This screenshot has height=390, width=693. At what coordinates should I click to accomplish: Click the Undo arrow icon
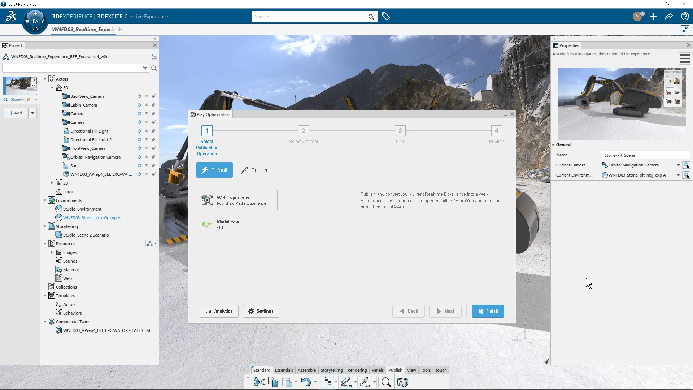click(305, 382)
